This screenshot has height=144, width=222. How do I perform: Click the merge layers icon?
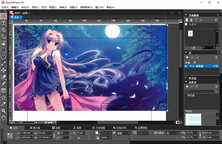coord(197,57)
